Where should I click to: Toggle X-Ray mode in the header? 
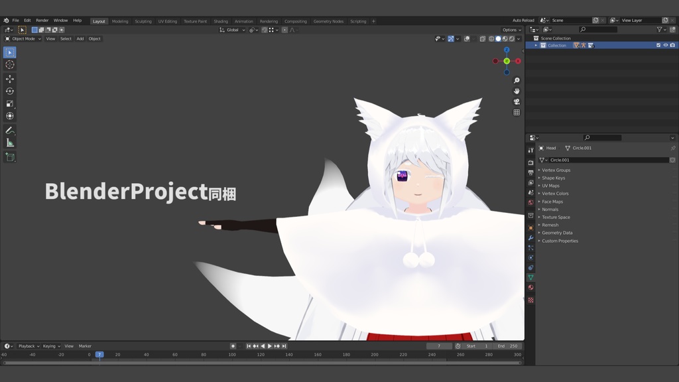[x=482, y=38]
